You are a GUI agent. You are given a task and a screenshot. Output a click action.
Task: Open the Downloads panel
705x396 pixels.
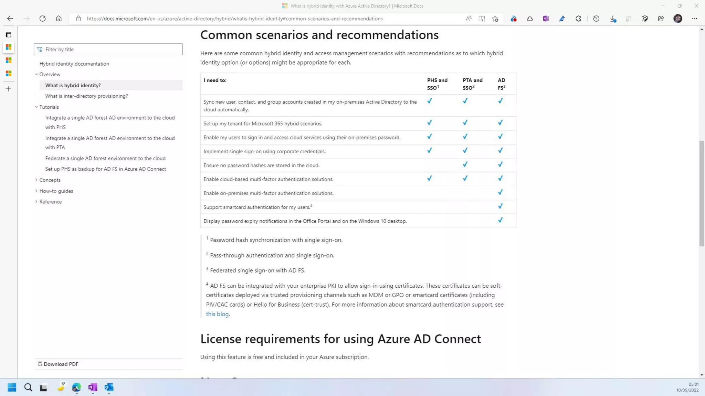pyautogui.click(x=613, y=19)
